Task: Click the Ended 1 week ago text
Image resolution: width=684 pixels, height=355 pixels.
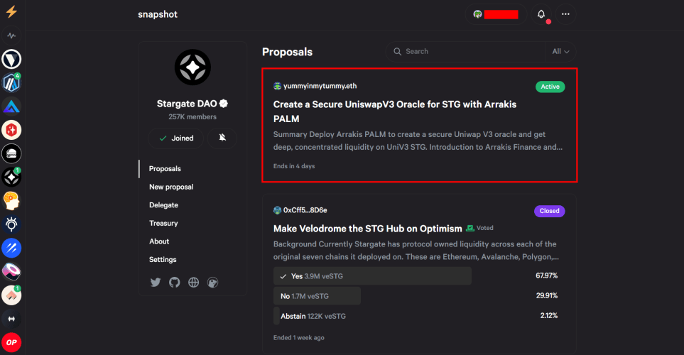Action: pos(299,337)
